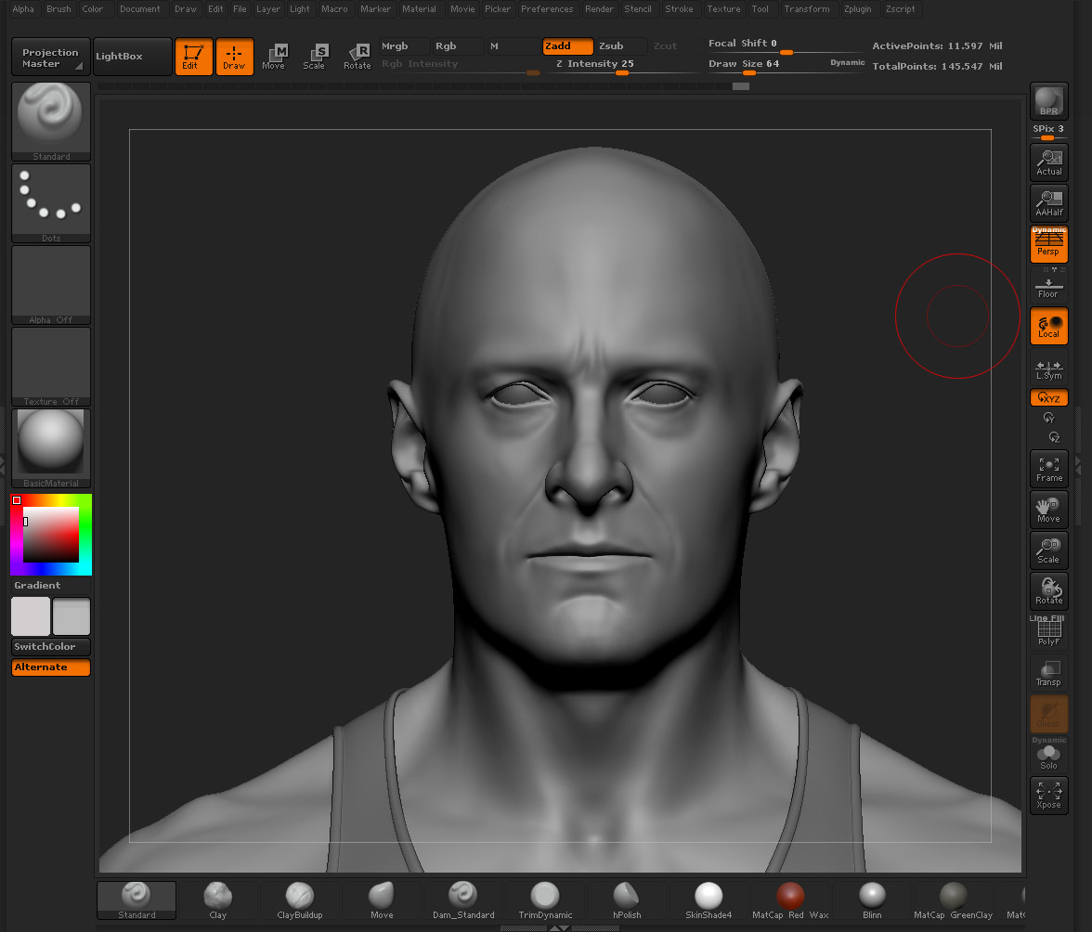Adjust the Draw Size slider

click(x=786, y=65)
